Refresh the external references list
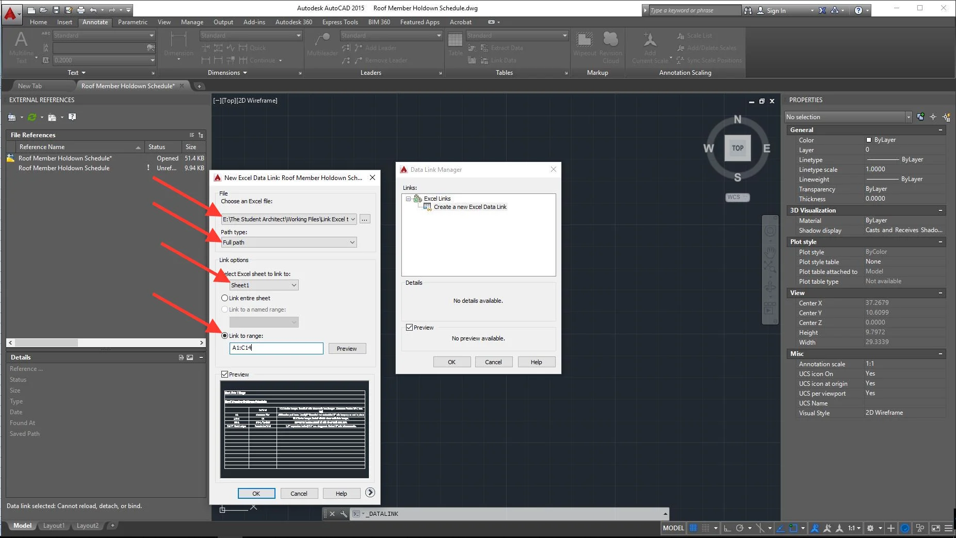The width and height of the screenshot is (956, 538). pyautogui.click(x=32, y=117)
